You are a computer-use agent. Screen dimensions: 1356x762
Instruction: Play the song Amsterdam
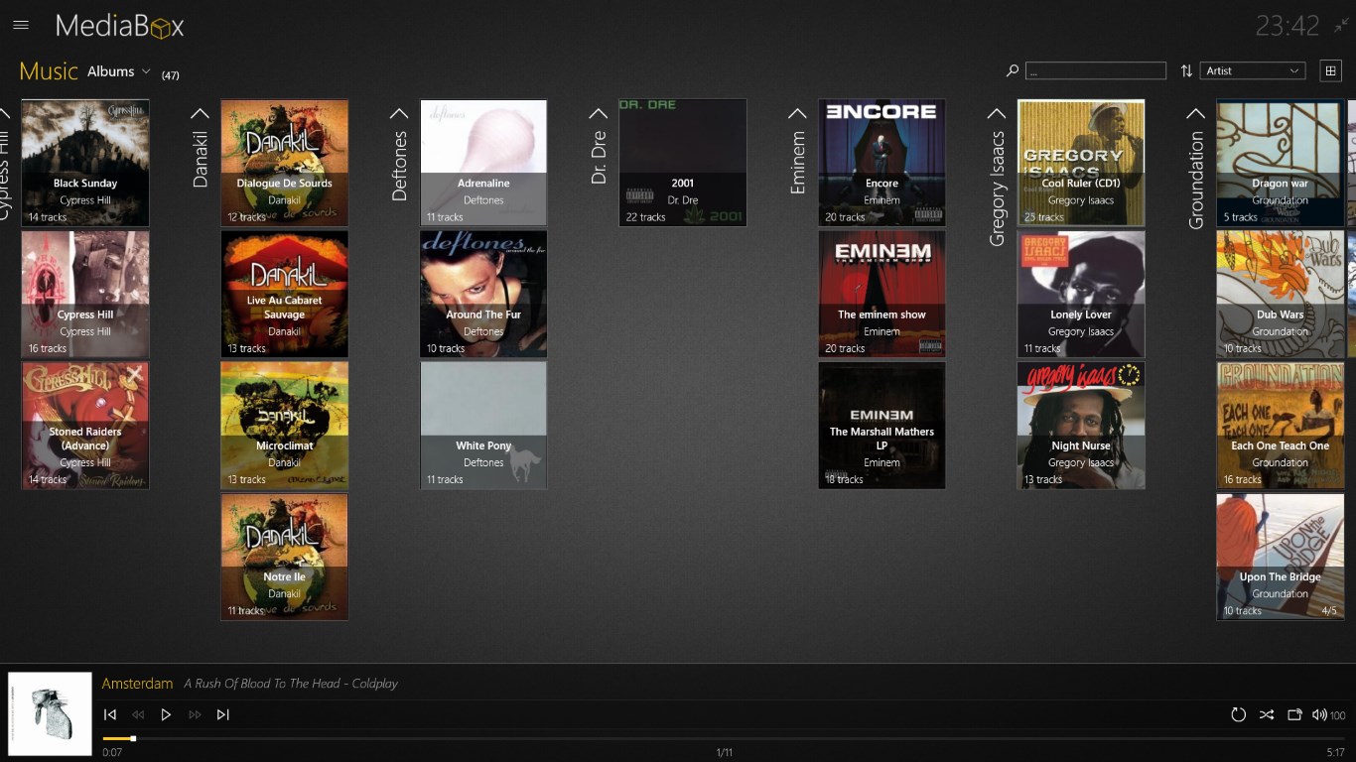(x=166, y=714)
